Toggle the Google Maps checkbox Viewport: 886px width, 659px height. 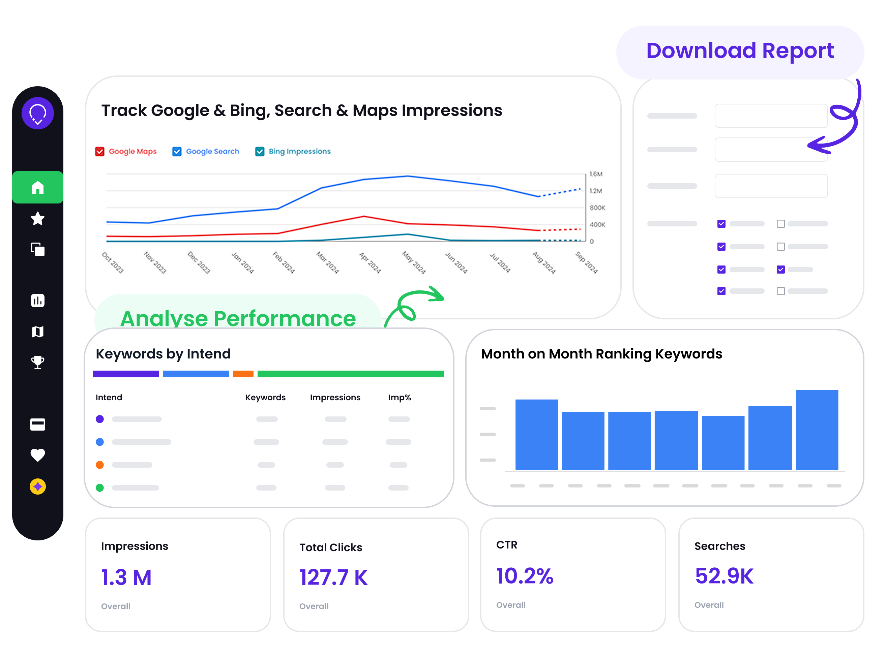click(99, 152)
